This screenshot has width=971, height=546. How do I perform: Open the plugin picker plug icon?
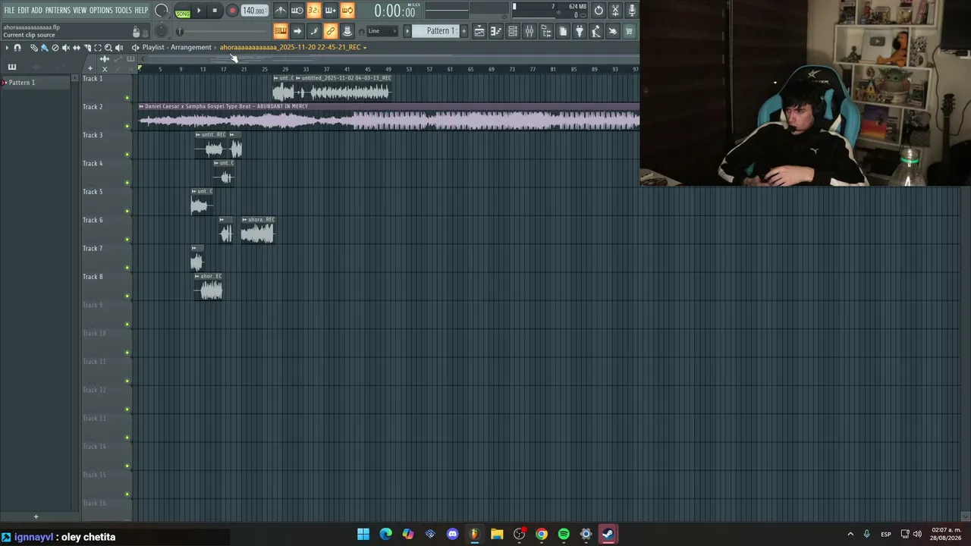pyautogui.click(x=580, y=31)
